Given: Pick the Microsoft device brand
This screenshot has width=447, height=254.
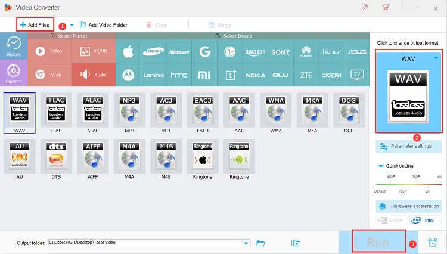Looking at the screenshot, I should pos(179,52).
